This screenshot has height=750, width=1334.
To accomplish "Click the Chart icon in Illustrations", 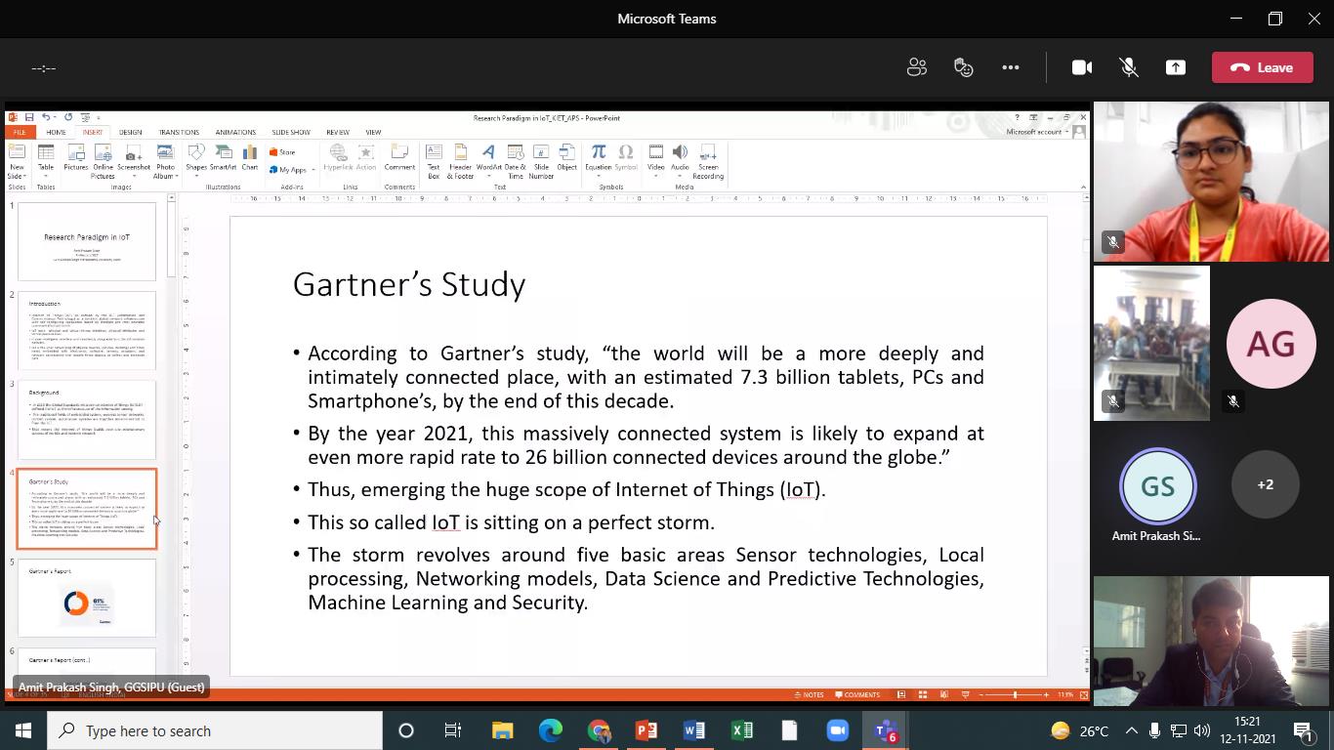I will coord(250,154).
